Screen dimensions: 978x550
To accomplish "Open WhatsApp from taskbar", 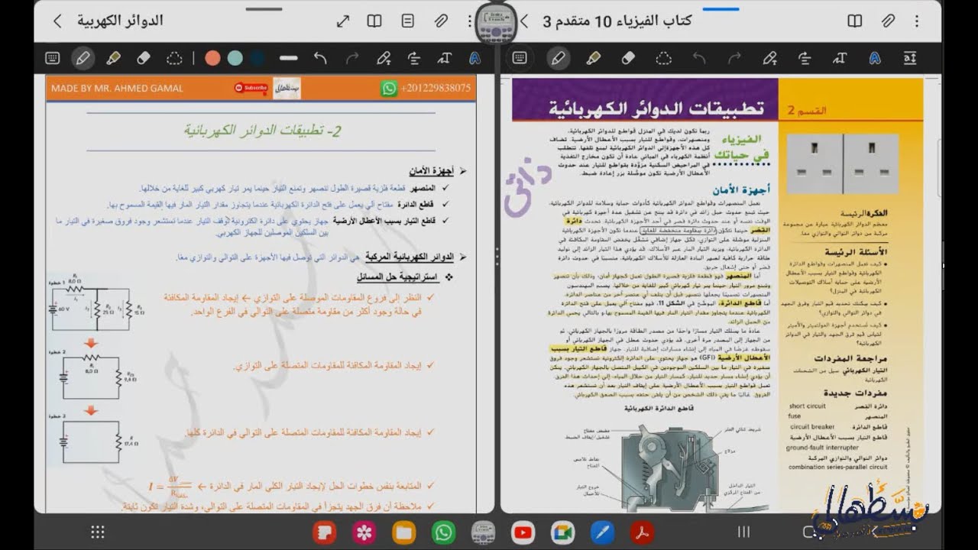I will (443, 532).
